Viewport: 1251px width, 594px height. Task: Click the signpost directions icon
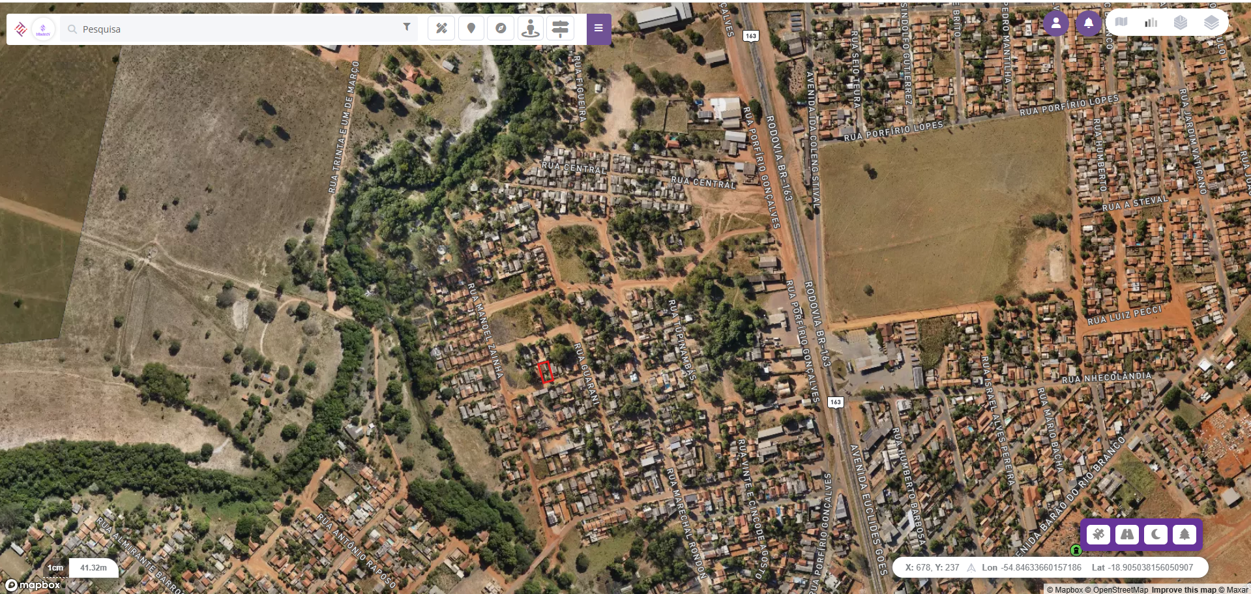[560, 28]
